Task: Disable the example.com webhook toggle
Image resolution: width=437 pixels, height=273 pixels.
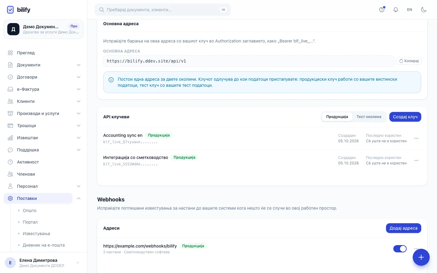Action: pyautogui.click(x=400, y=249)
